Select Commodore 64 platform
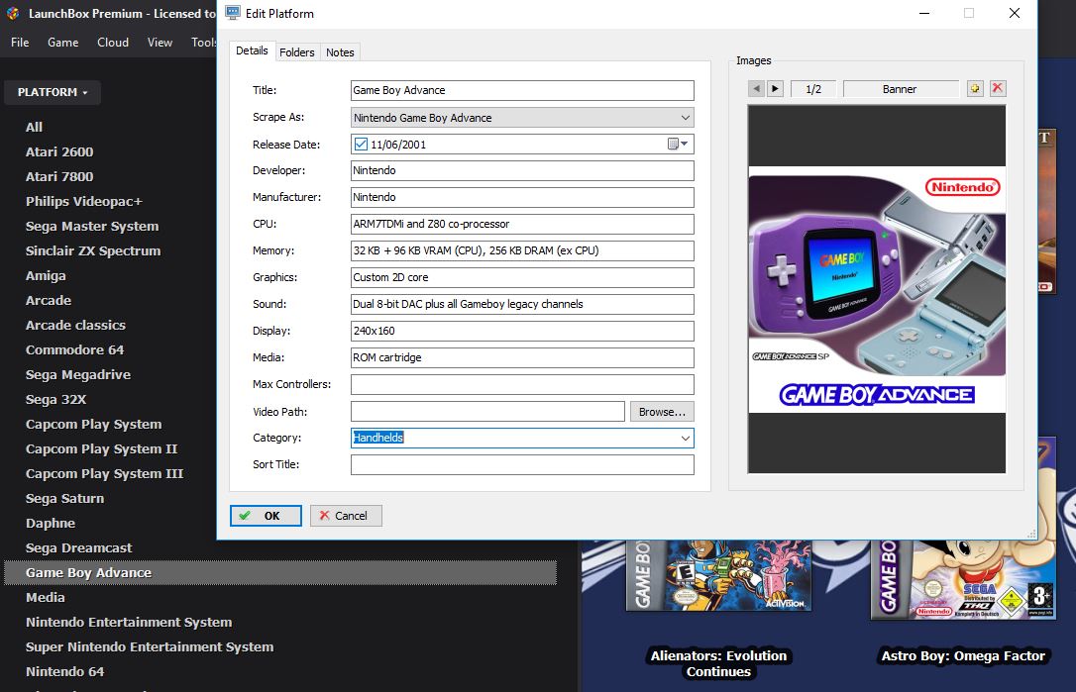 pyautogui.click(x=74, y=349)
